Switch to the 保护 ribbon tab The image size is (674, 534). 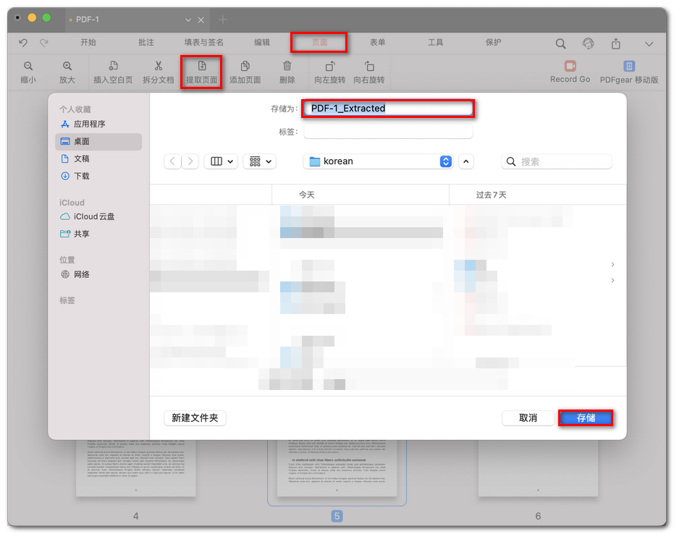493,43
